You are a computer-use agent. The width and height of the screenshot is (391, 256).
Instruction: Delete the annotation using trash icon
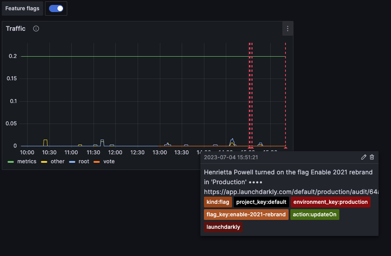[372, 157]
